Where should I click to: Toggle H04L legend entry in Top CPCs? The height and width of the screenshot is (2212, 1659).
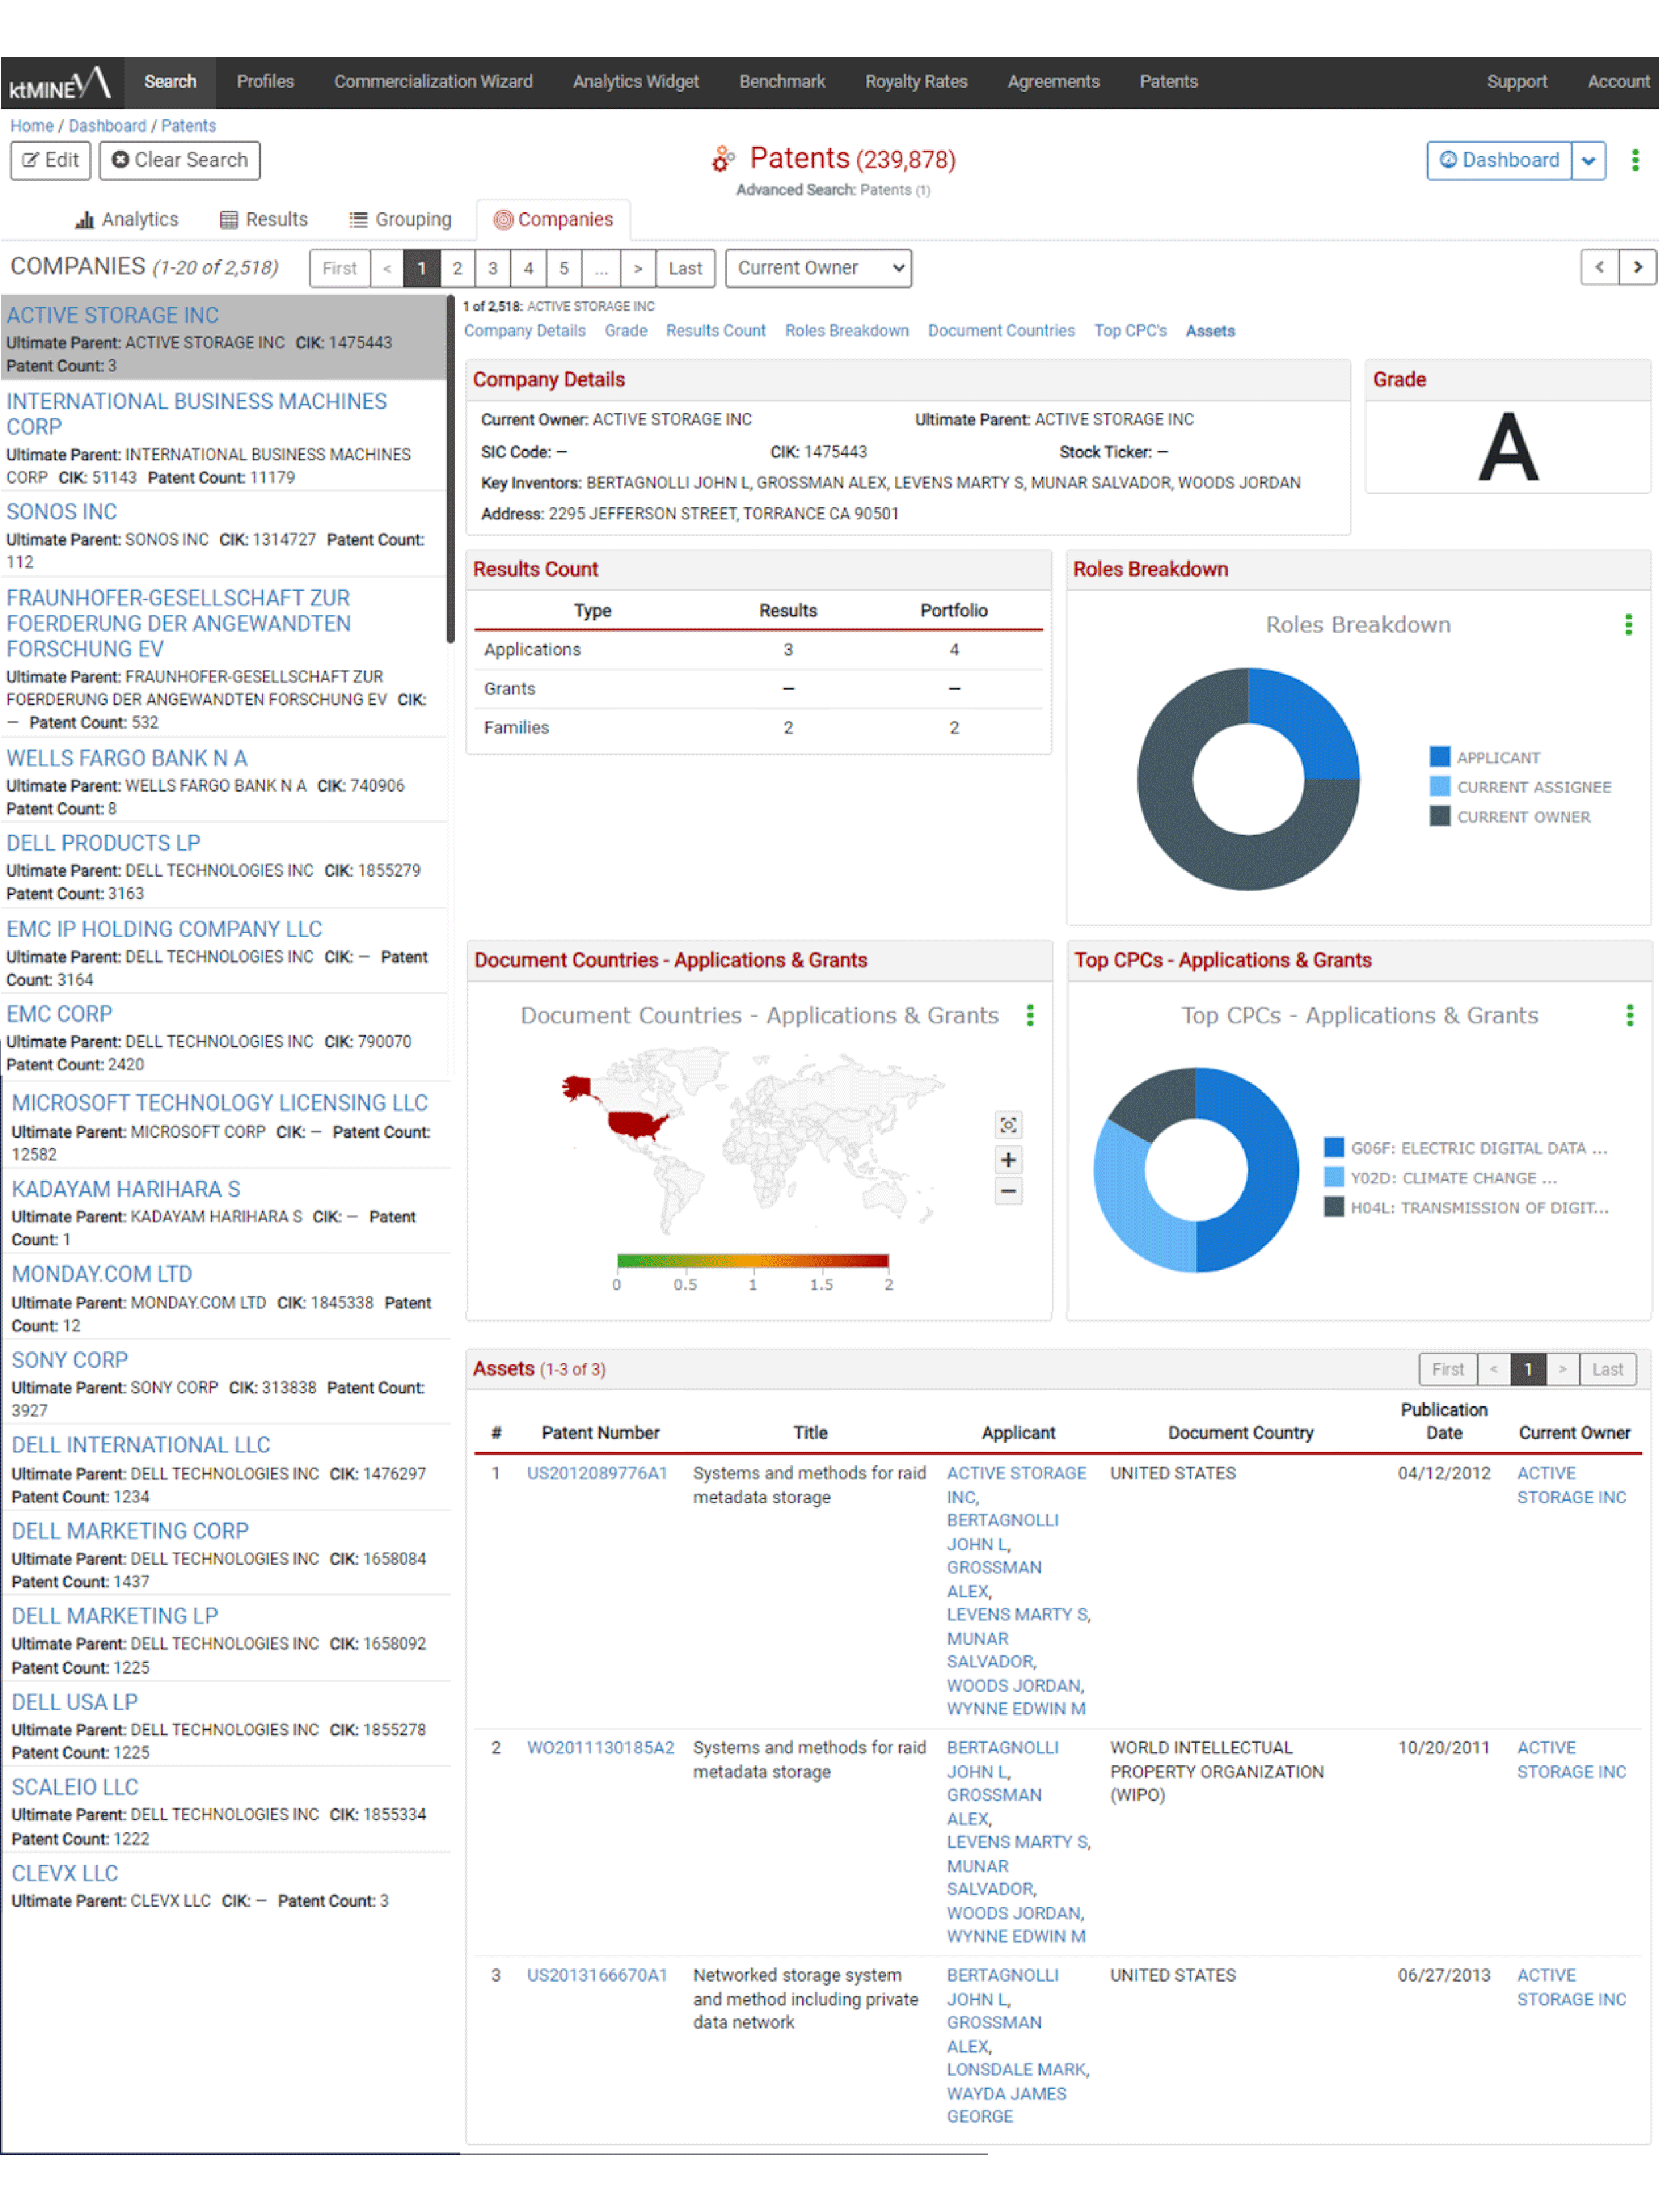click(x=1466, y=1209)
